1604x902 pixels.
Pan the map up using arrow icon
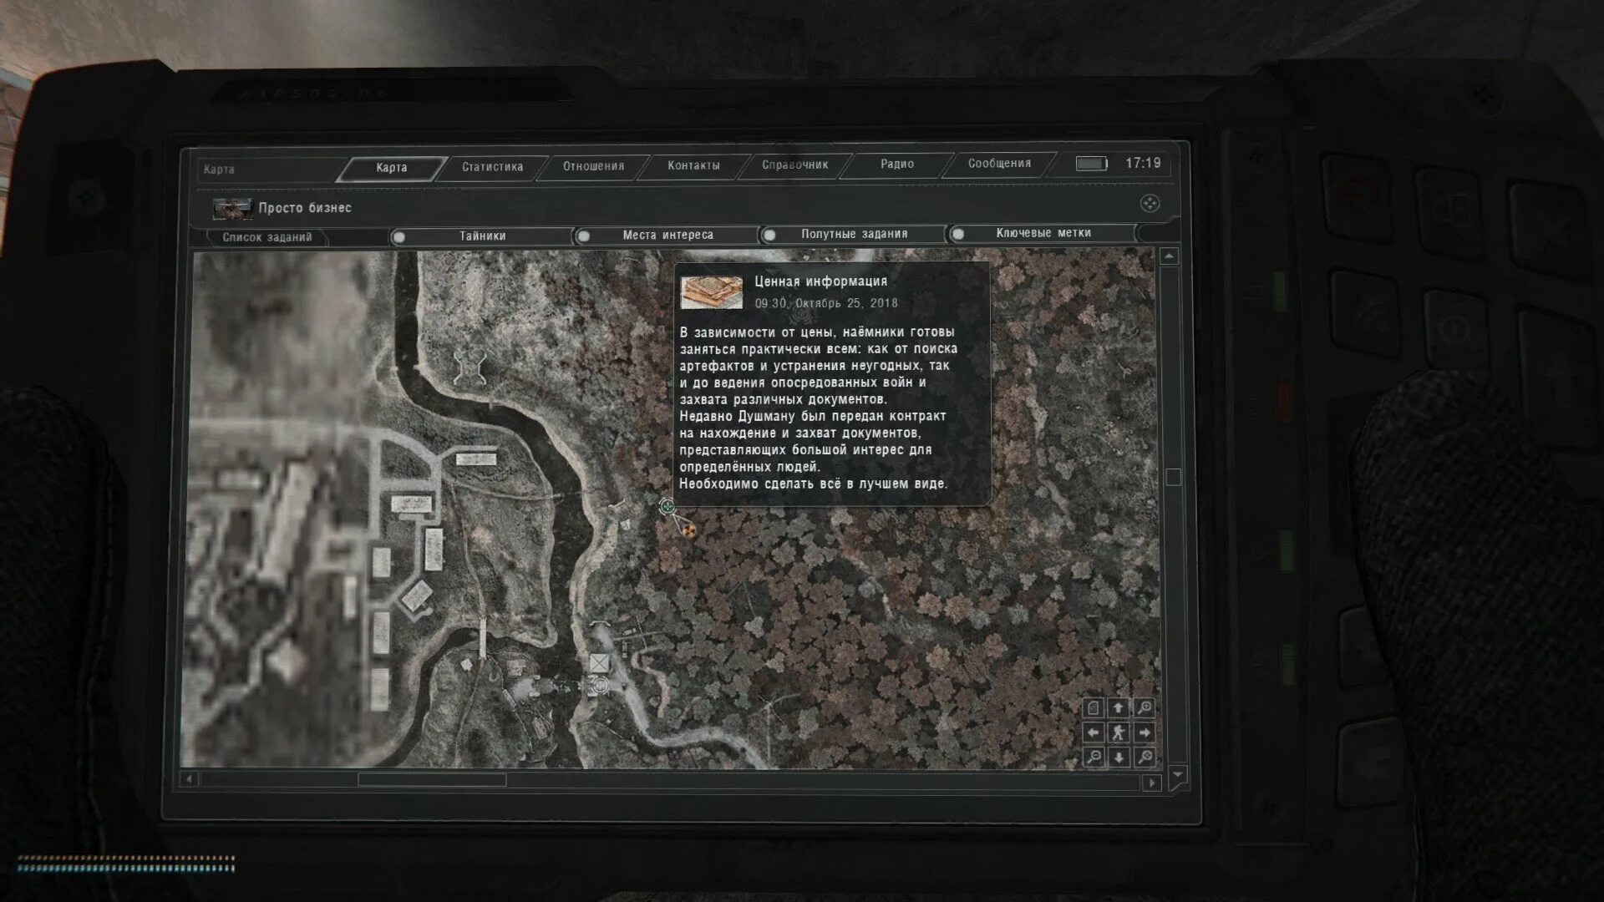coord(1119,708)
